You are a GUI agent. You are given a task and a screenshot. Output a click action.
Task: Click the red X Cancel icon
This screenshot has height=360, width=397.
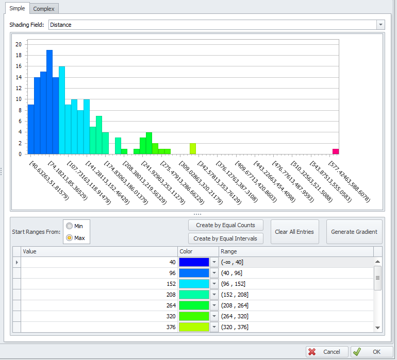tap(312, 352)
